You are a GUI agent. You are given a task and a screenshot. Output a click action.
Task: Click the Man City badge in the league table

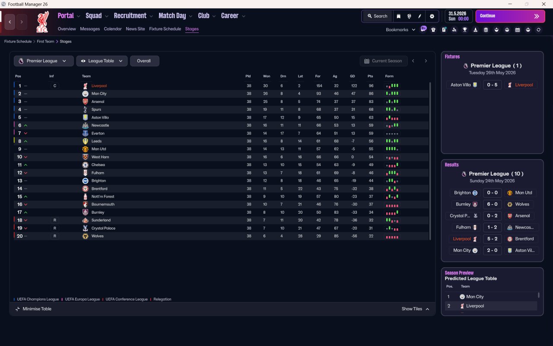point(86,94)
